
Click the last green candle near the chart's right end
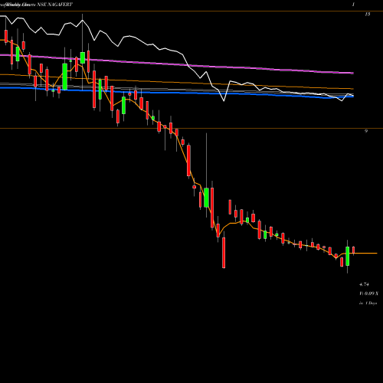[x=348, y=256]
